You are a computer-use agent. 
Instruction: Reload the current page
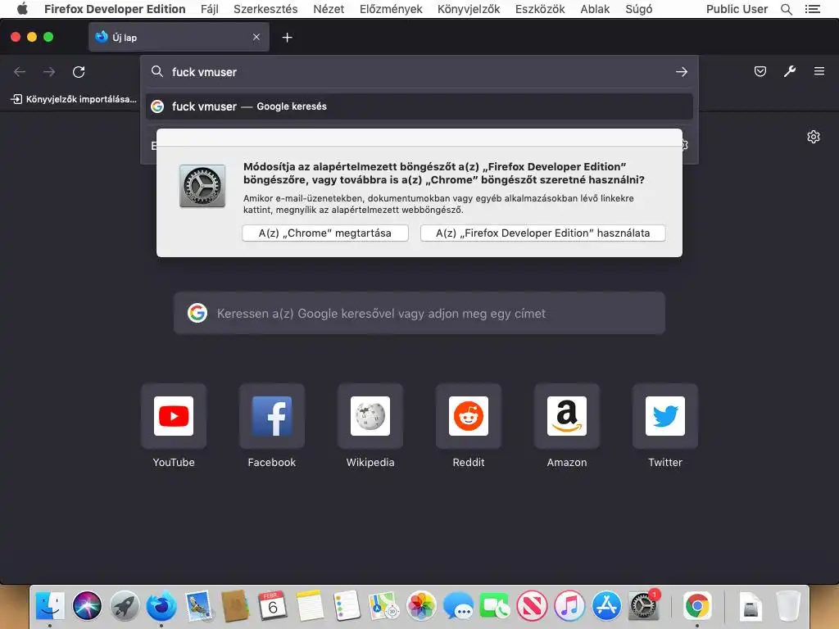tap(79, 72)
